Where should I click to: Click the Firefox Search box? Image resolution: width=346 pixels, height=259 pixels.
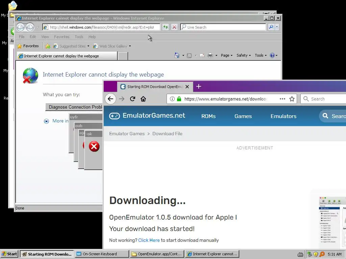pyautogui.click(x=323, y=99)
